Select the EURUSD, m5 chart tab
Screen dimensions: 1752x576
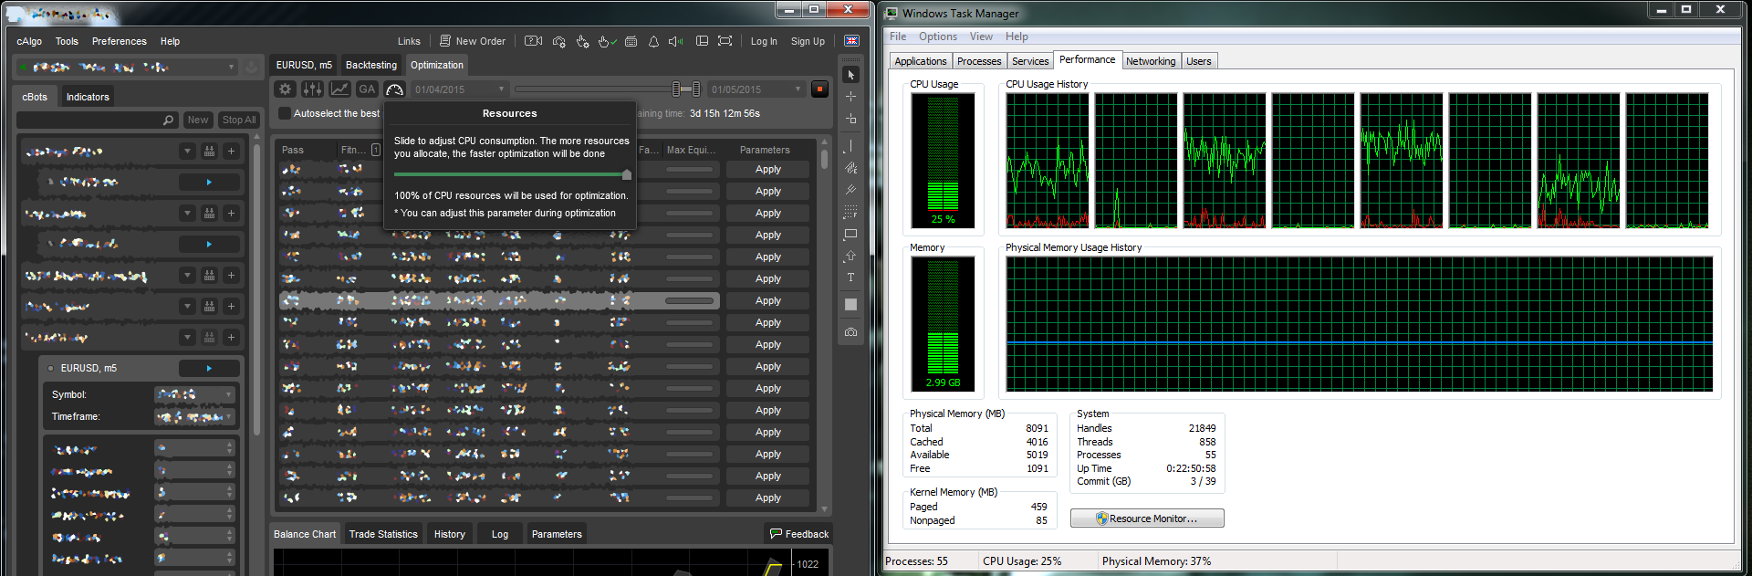pyautogui.click(x=305, y=65)
